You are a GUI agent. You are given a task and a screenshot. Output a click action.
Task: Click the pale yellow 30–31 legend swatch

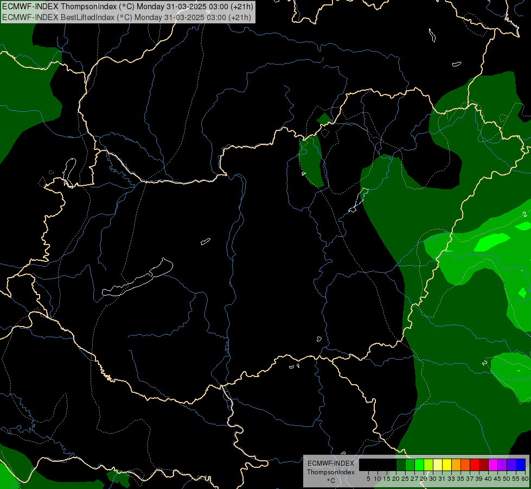pyautogui.click(x=438, y=465)
